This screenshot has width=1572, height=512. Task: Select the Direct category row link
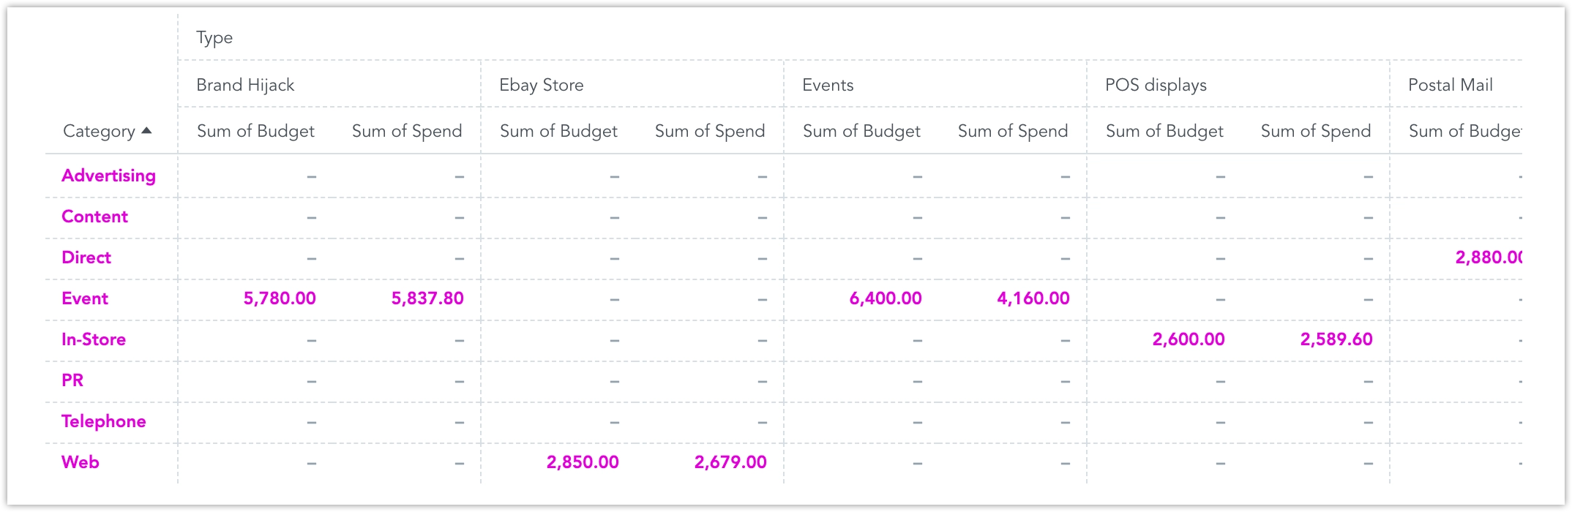(86, 257)
